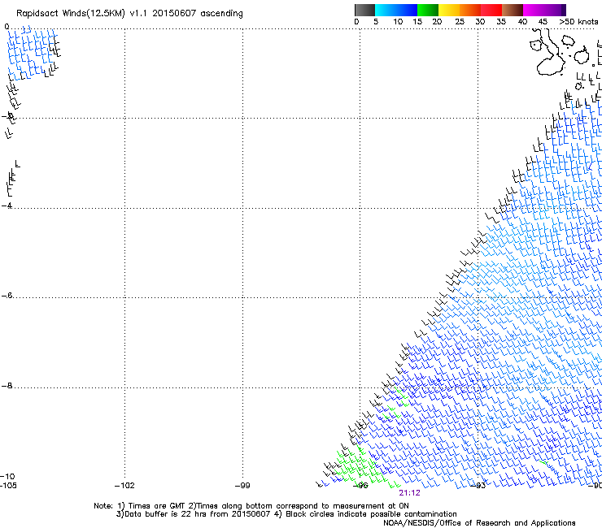Click the Rapidscat Winds title text

click(x=129, y=14)
